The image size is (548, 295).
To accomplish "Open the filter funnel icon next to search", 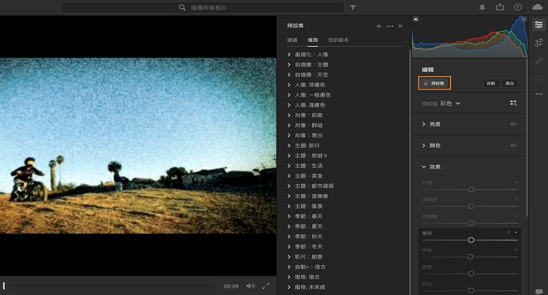I will tap(353, 7).
